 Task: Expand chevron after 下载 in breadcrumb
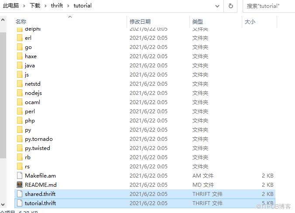coord(45,6)
